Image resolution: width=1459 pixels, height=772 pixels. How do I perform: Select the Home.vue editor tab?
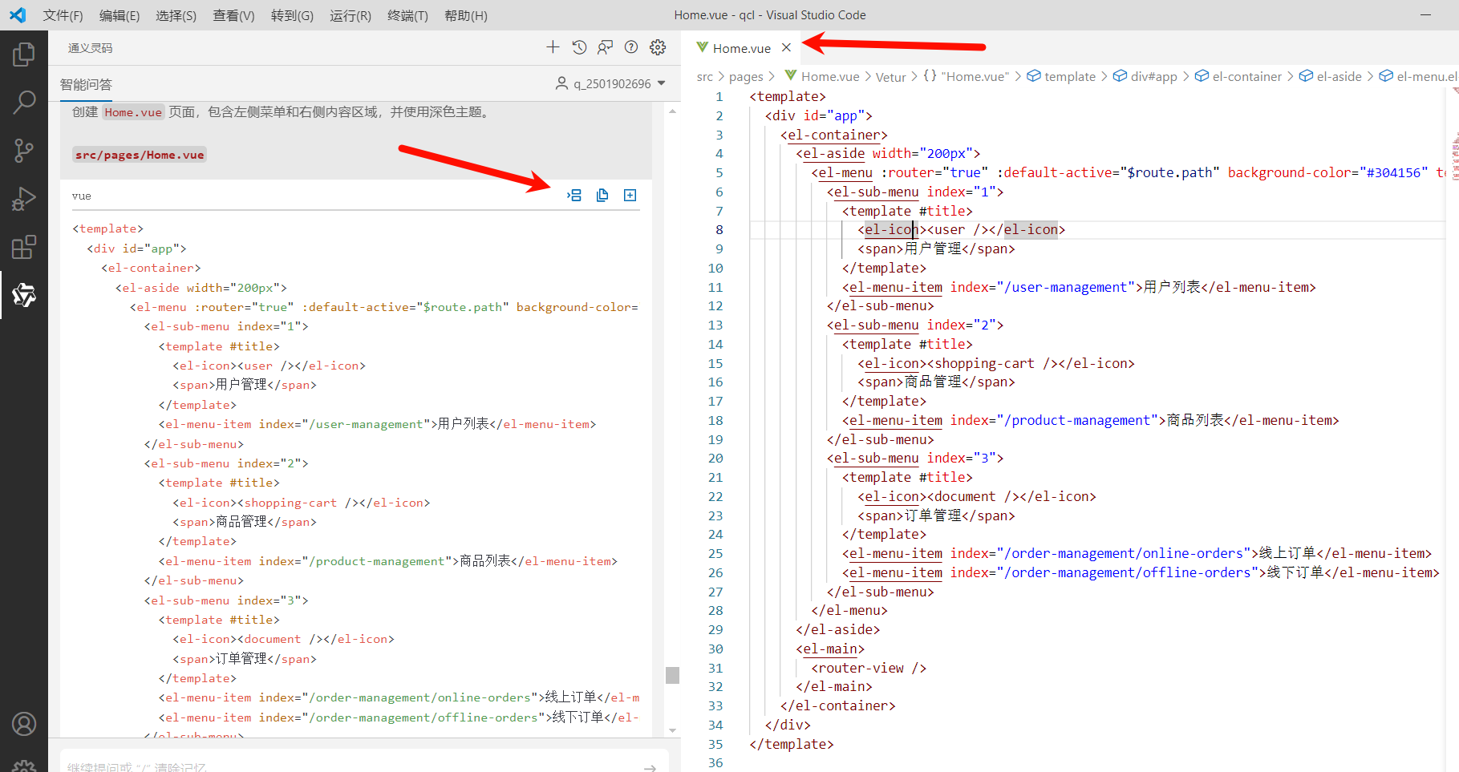tap(742, 48)
